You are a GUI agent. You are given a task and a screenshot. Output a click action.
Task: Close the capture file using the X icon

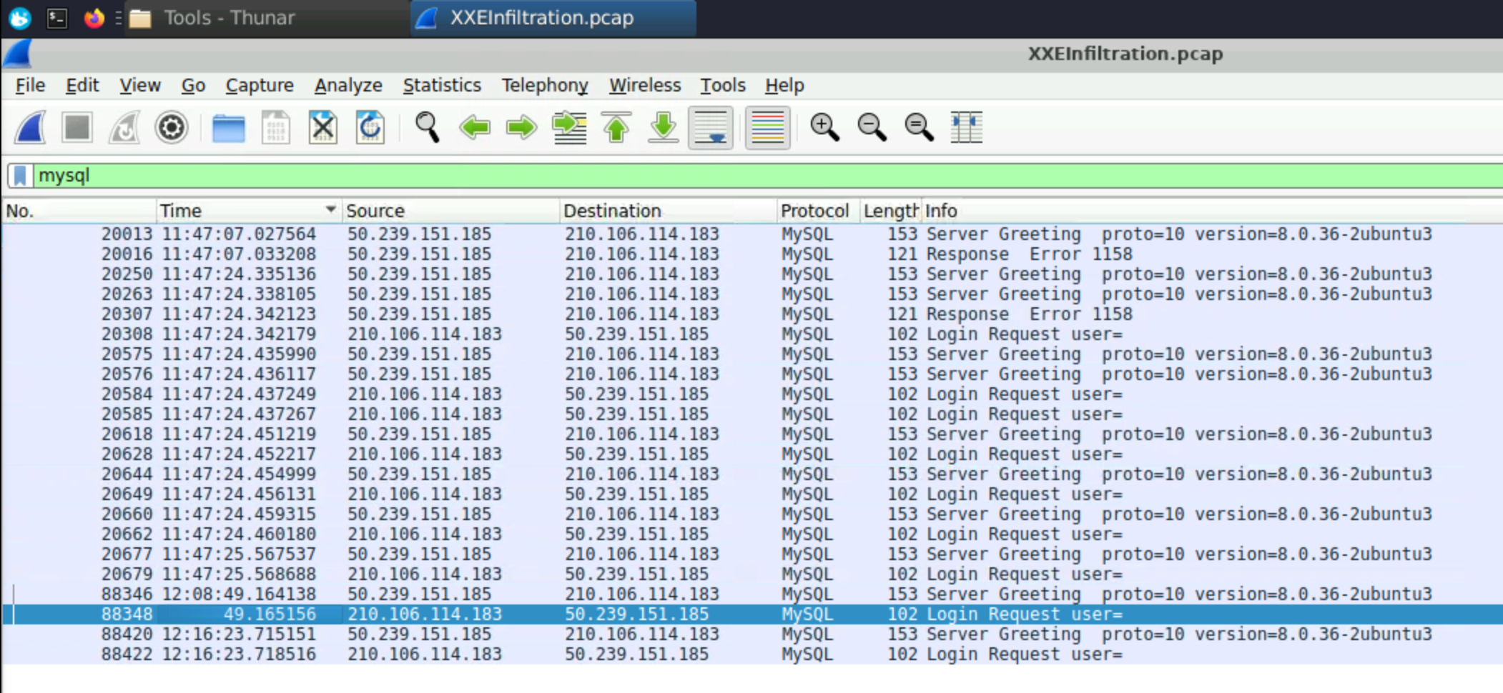point(323,128)
